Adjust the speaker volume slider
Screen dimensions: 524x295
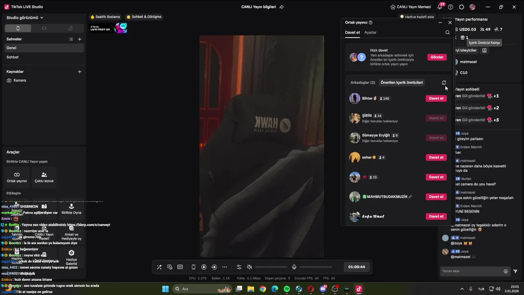tap(271, 267)
